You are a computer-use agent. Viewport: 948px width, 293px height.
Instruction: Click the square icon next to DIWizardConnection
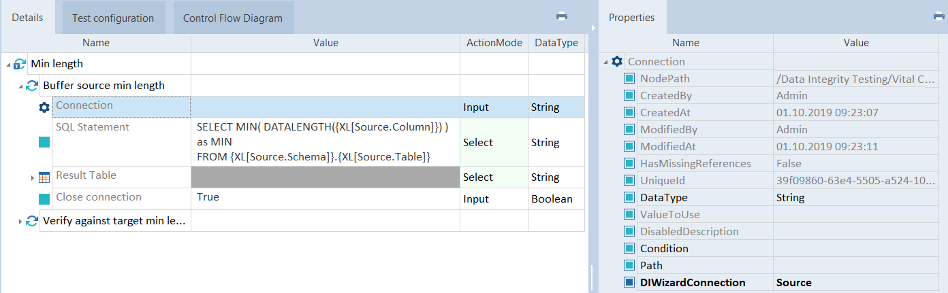tap(630, 283)
